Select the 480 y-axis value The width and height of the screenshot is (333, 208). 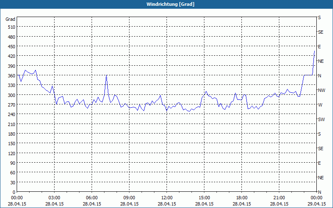pyautogui.click(x=12, y=37)
